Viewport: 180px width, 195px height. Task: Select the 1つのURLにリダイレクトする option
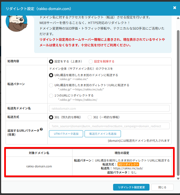tap(51, 95)
